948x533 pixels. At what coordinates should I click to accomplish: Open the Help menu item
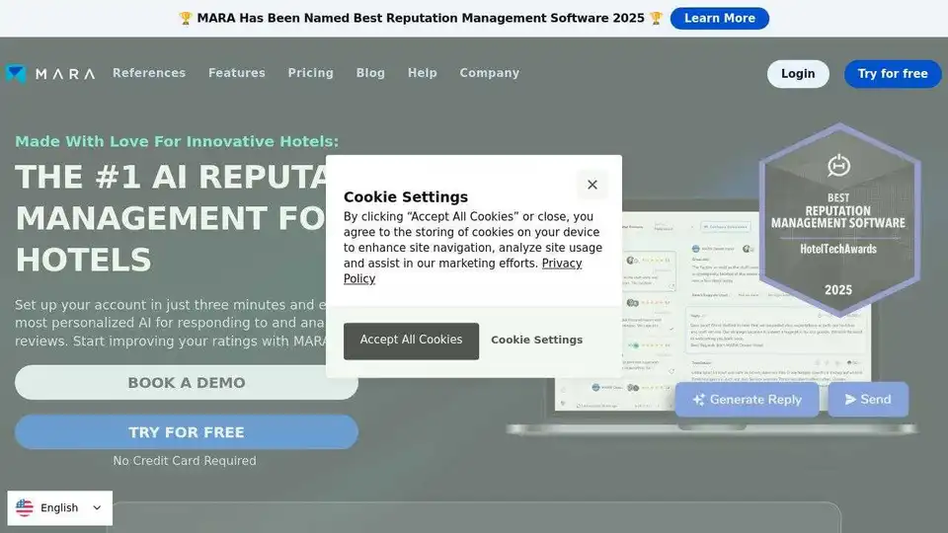click(422, 73)
